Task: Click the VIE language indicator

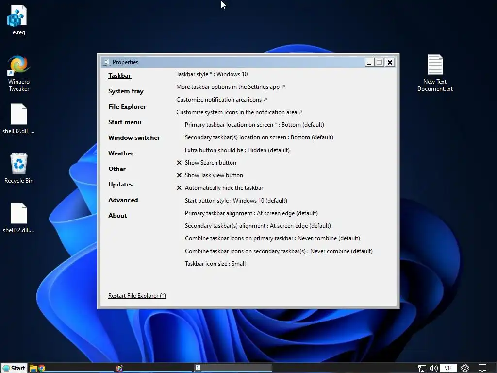Action: (x=448, y=368)
